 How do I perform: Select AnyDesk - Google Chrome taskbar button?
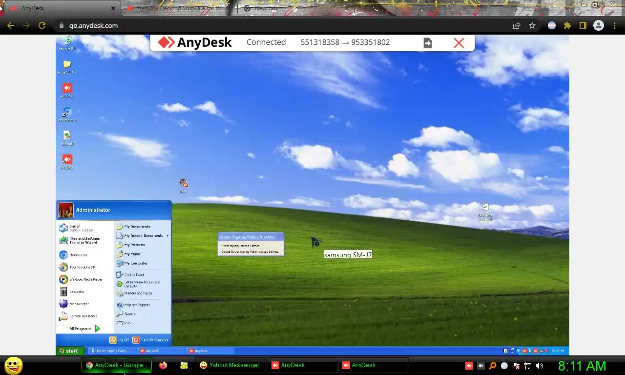point(117,365)
